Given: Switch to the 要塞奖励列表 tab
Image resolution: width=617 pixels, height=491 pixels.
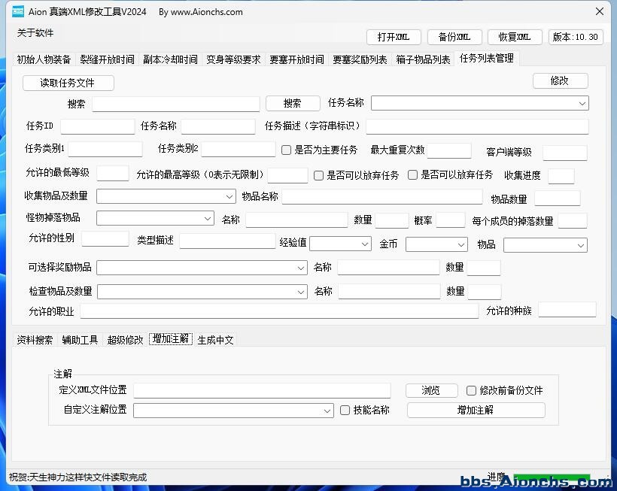Looking at the screenshot, I should click(360, 59).
